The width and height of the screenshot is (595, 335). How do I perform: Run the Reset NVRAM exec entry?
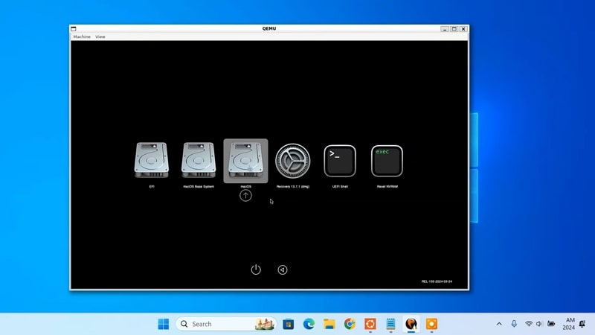387,161
